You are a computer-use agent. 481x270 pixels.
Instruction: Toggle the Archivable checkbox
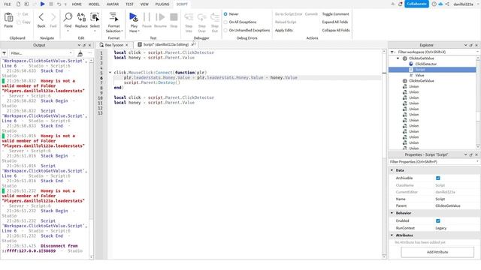click(437, 178)
